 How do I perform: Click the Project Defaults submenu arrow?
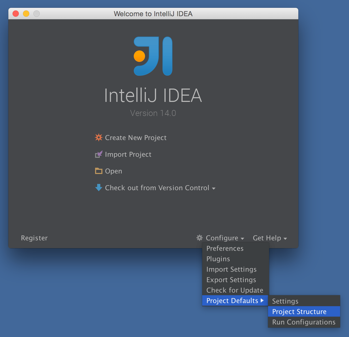[x=262, y=300]
